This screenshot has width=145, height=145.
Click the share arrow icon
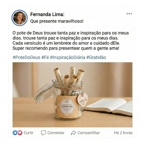[x=73, y=133]
